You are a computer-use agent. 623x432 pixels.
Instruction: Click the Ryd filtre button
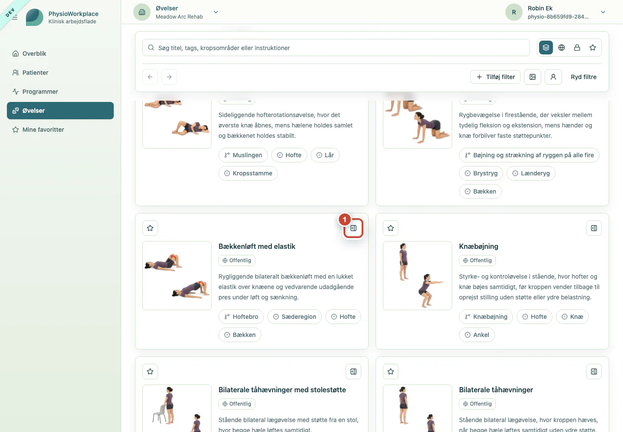(584, 77)
